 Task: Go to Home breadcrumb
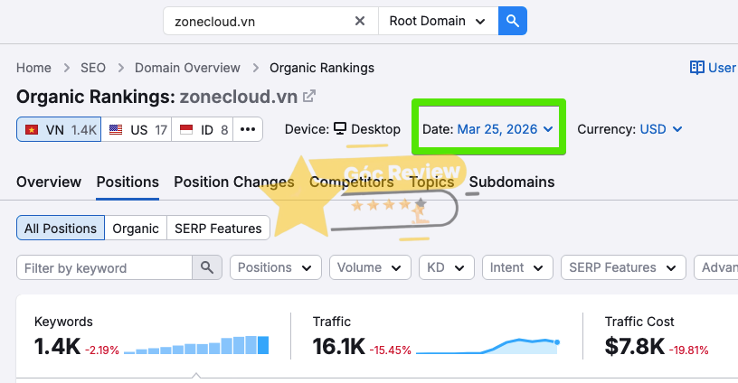[x=33, y=68]
